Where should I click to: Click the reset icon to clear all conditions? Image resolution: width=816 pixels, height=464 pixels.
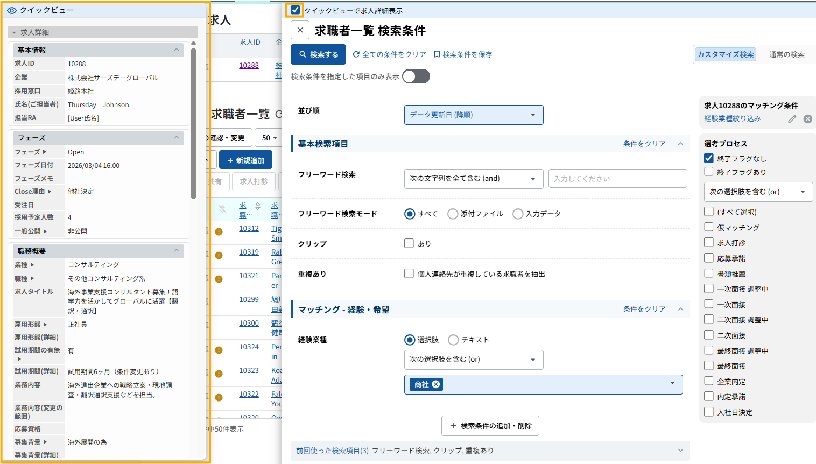point(356,54)
